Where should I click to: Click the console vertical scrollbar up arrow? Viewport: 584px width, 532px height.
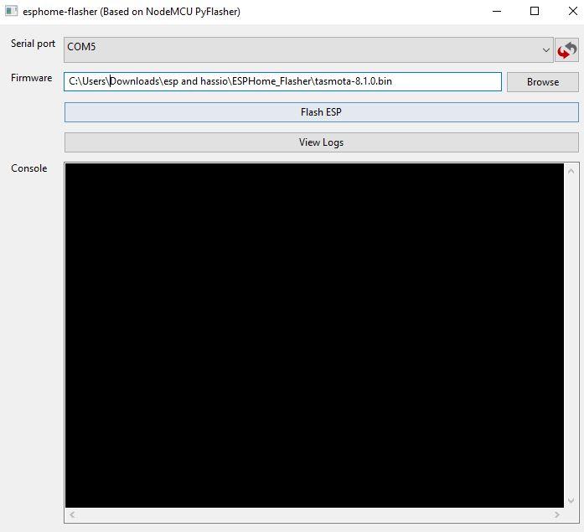(x=571, y=171)
